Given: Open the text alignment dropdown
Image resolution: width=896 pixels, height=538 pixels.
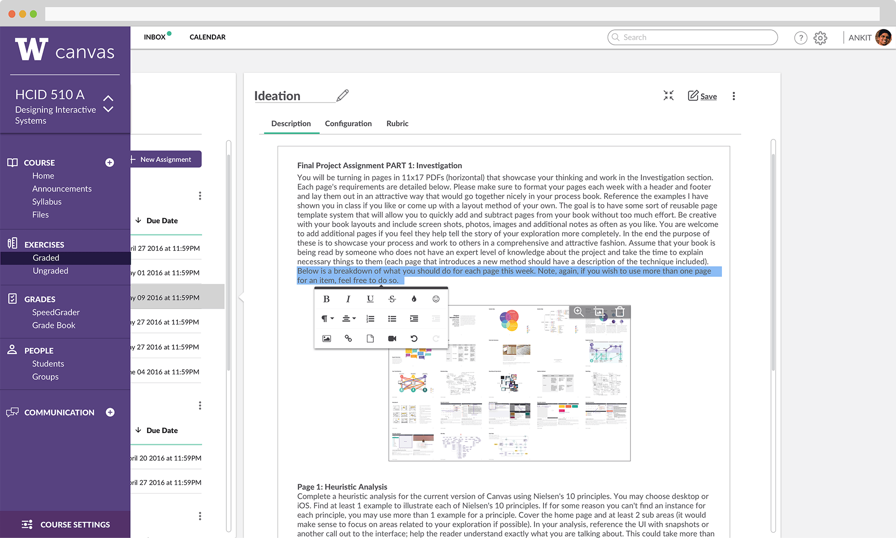Looking at the screenshot, I should pos(349,318).
